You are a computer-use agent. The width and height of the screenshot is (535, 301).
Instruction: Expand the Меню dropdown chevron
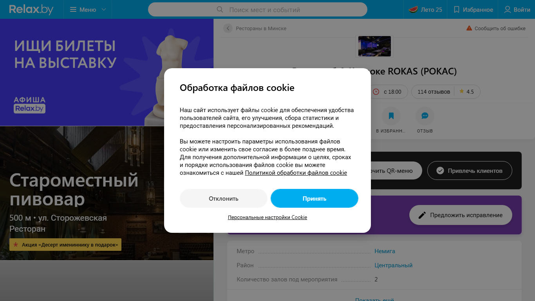coord(104,9)
